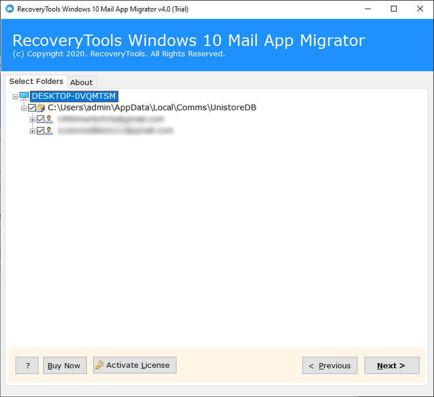The width and height of the screenshot is (434, 397).
Task: Go back using the < Previous button
Action: point(329,365)
